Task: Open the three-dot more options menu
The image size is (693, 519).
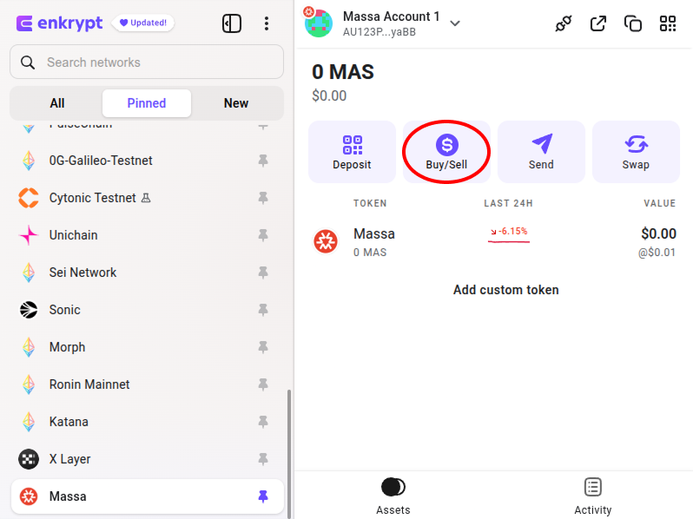Action: pyautogui.click(x=266, y=23)
